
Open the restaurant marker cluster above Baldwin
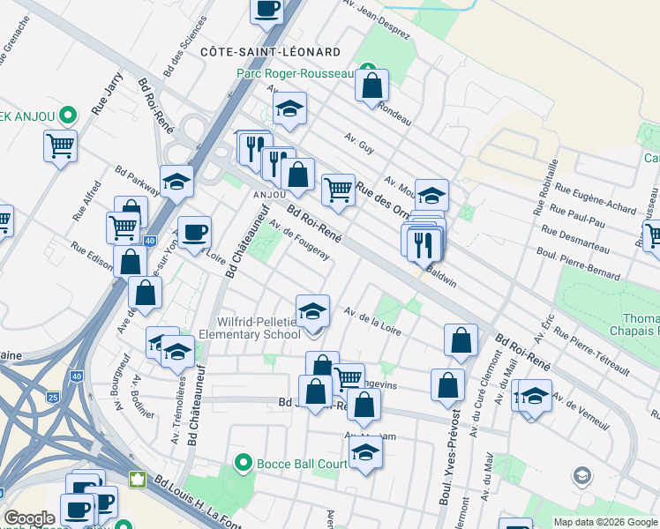(424, 247)
